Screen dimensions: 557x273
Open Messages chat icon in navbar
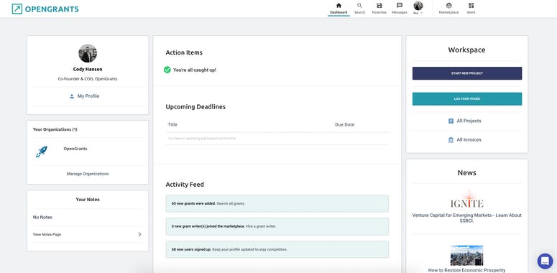(400, 5)
